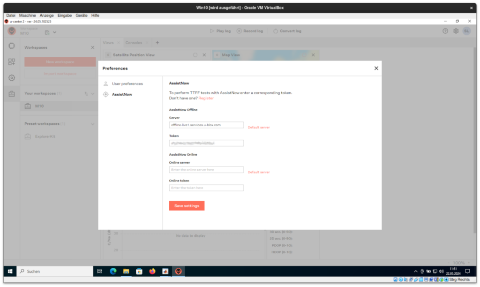
Task: Click the save workspace icon beside M10
Action: coord(47,32)
